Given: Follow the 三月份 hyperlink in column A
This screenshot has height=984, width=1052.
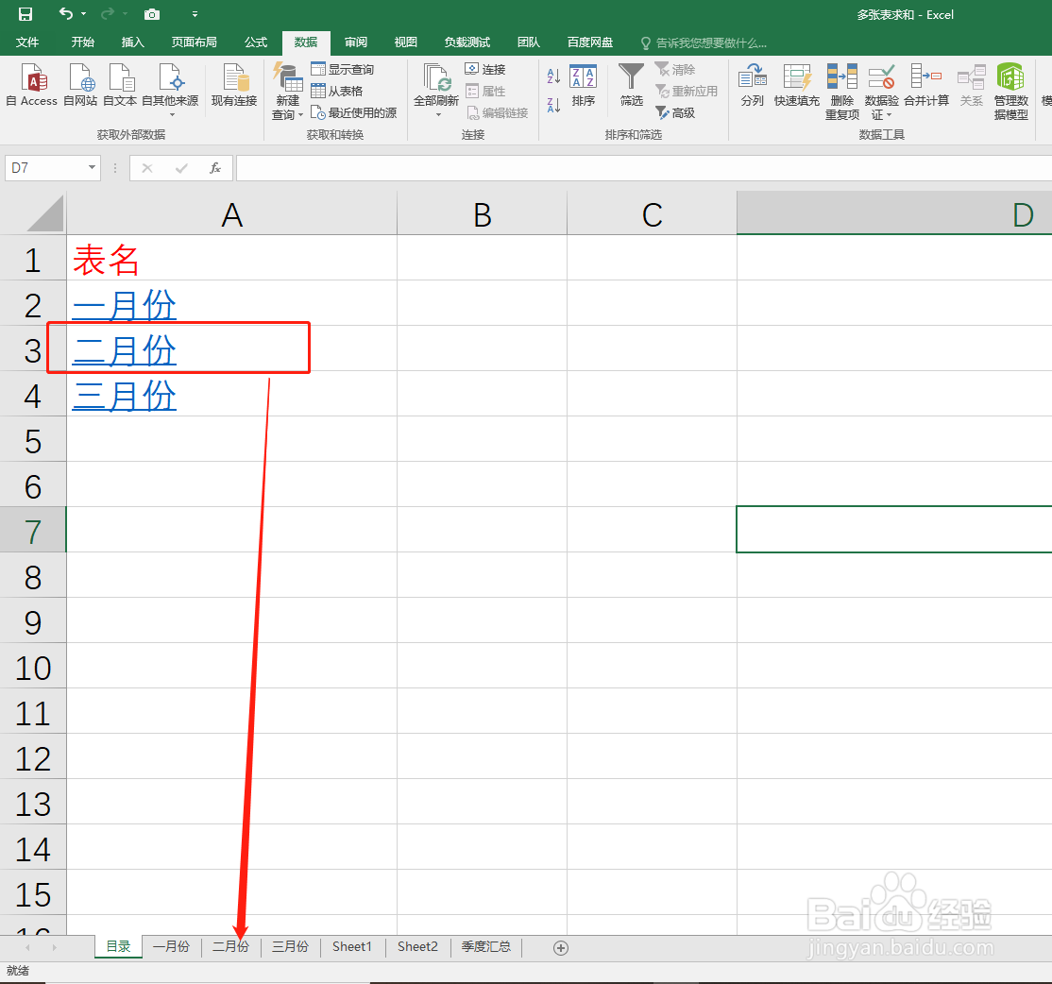Looking at the screenshot, I should click(x=124, y=396).
